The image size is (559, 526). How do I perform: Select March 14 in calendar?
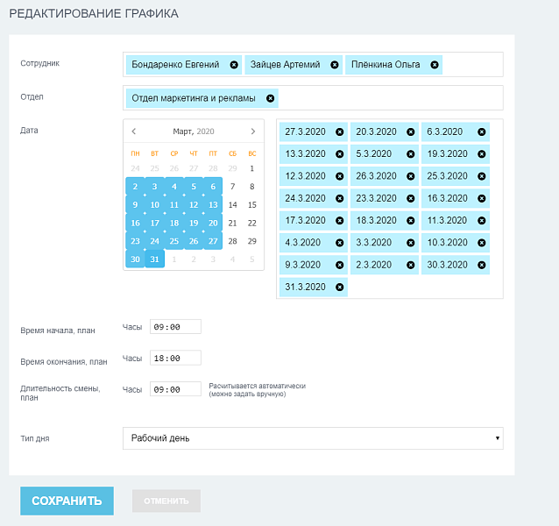point(232,205)
